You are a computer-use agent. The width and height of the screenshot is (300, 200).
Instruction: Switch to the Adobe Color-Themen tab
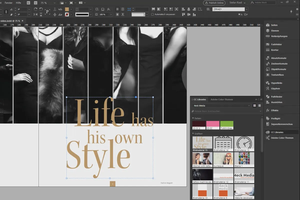click(222, 99)
